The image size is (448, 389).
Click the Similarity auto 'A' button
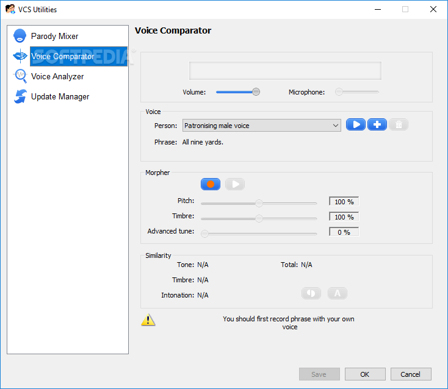coord(338,293)
